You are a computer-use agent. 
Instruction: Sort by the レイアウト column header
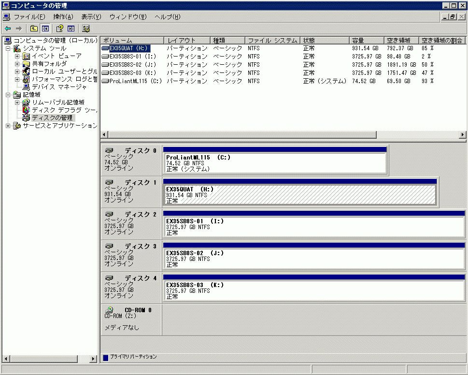(187, 40)
